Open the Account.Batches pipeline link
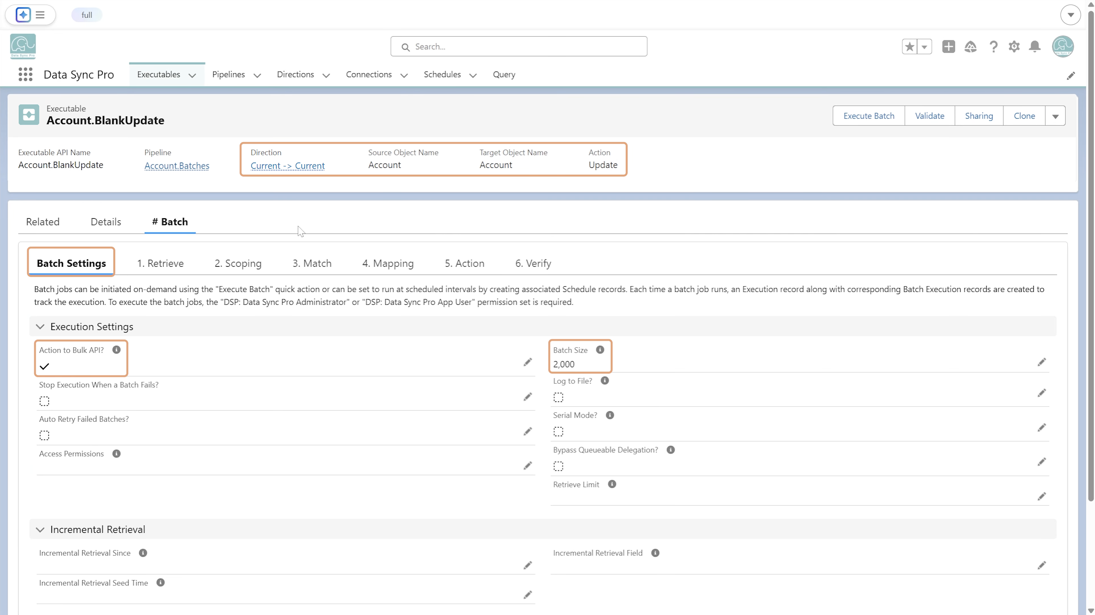The image size is (1095, 615). click(x=177, y=166)
